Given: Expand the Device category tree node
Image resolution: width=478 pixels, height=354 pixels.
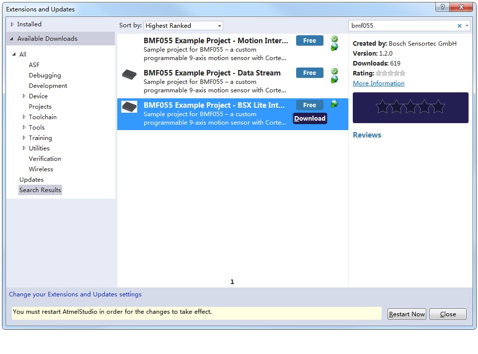Looking at the screenshot, I should click(24, 96).
